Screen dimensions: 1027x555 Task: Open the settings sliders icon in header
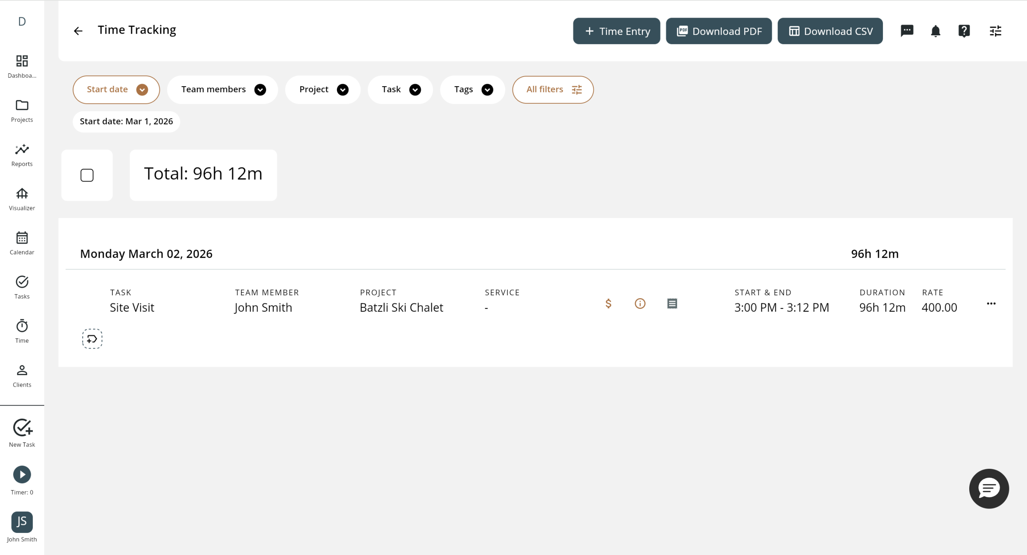click(995, 31)
